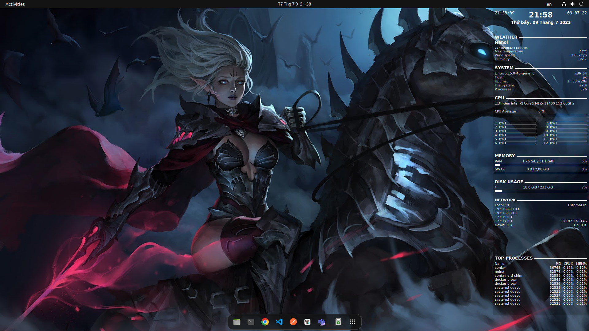Click the CPU Average usage bar

pyautogui.click(x=541, y=115)
